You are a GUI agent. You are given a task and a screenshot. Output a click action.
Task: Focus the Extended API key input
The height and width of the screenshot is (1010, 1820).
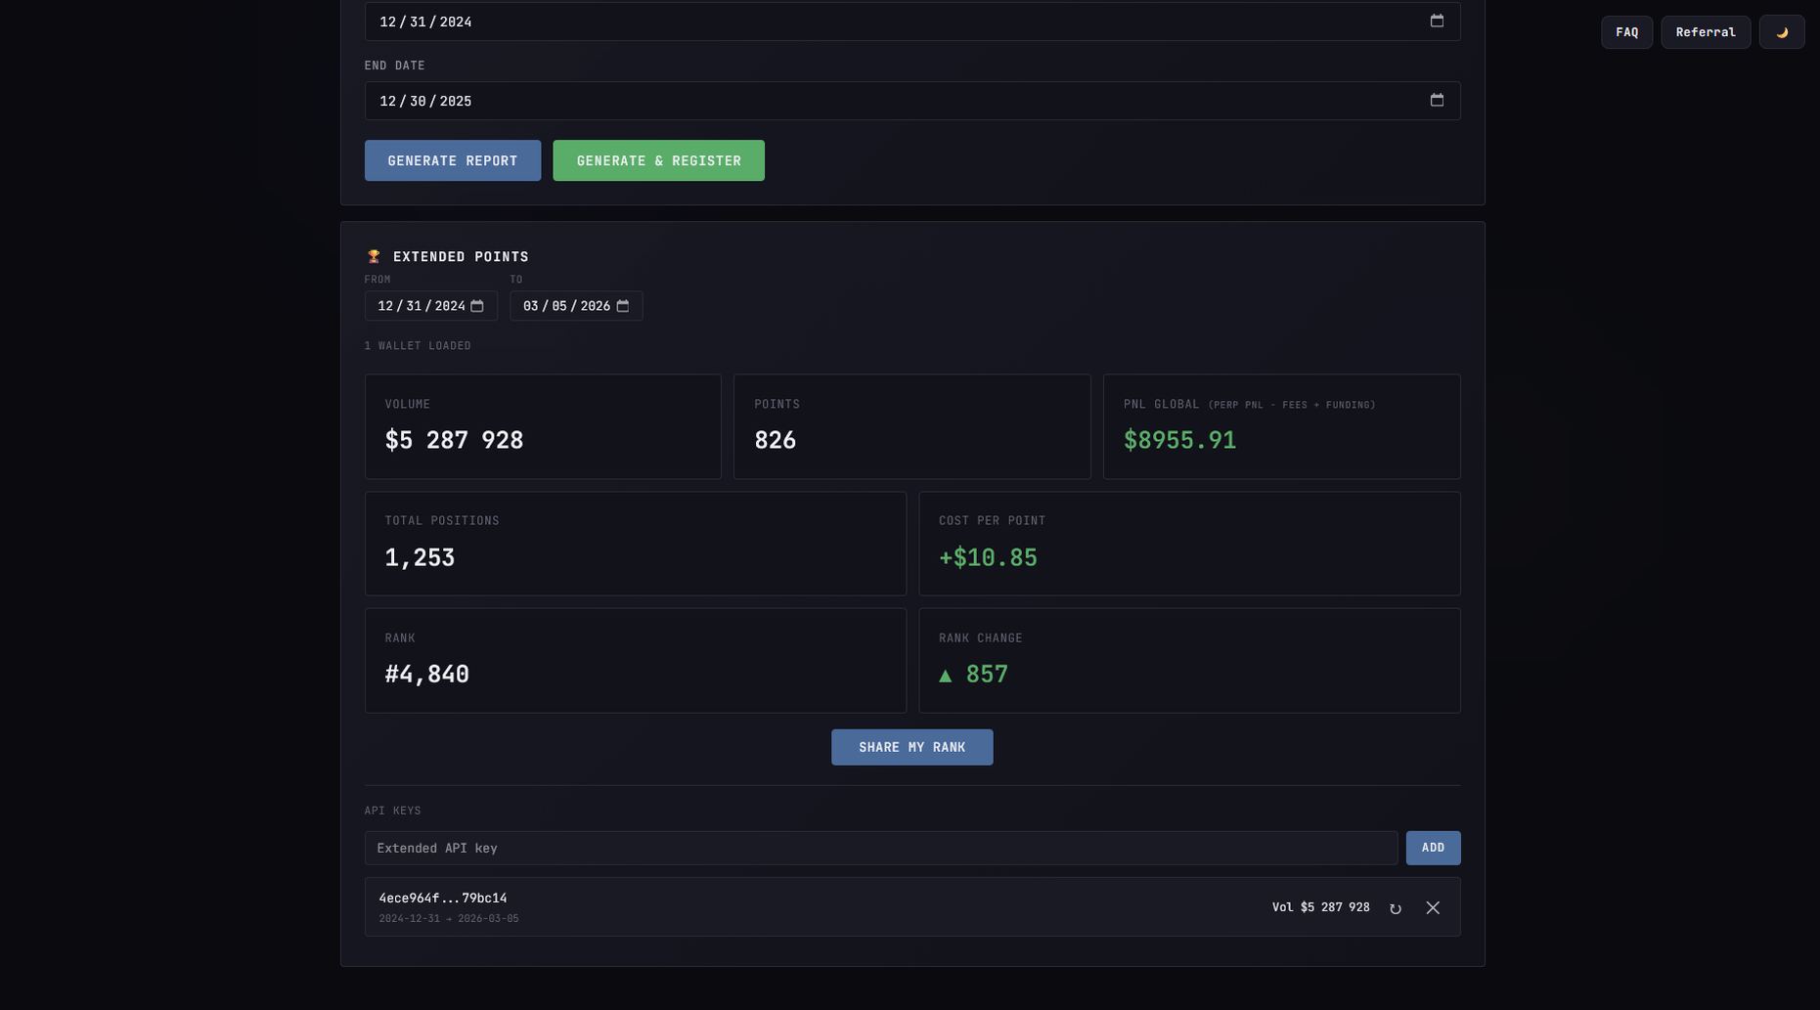880,848
